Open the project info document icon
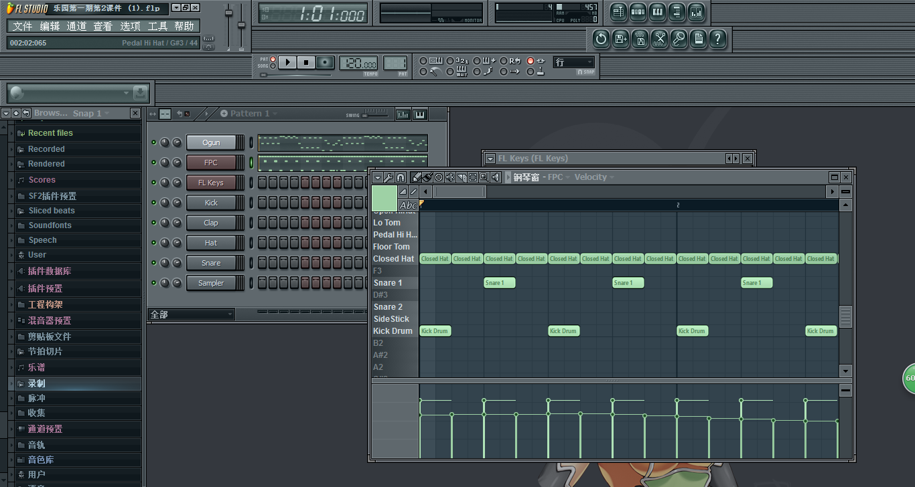Image resolution: width=915 pixels, height=487 pixels. pos(699,39)
